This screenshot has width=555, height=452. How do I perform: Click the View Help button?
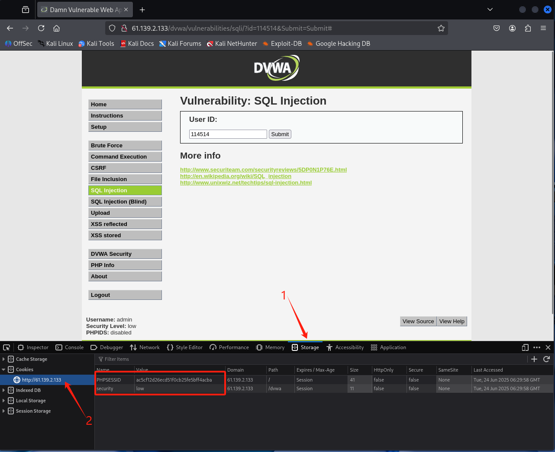[452, 321]
